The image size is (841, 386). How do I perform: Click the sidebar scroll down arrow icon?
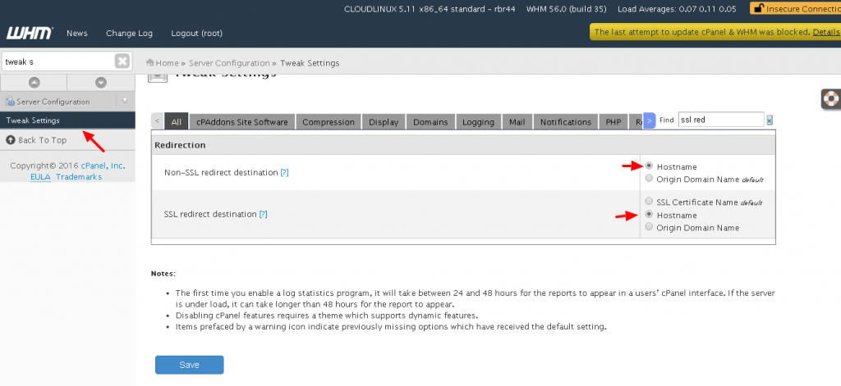pos(101,83)
